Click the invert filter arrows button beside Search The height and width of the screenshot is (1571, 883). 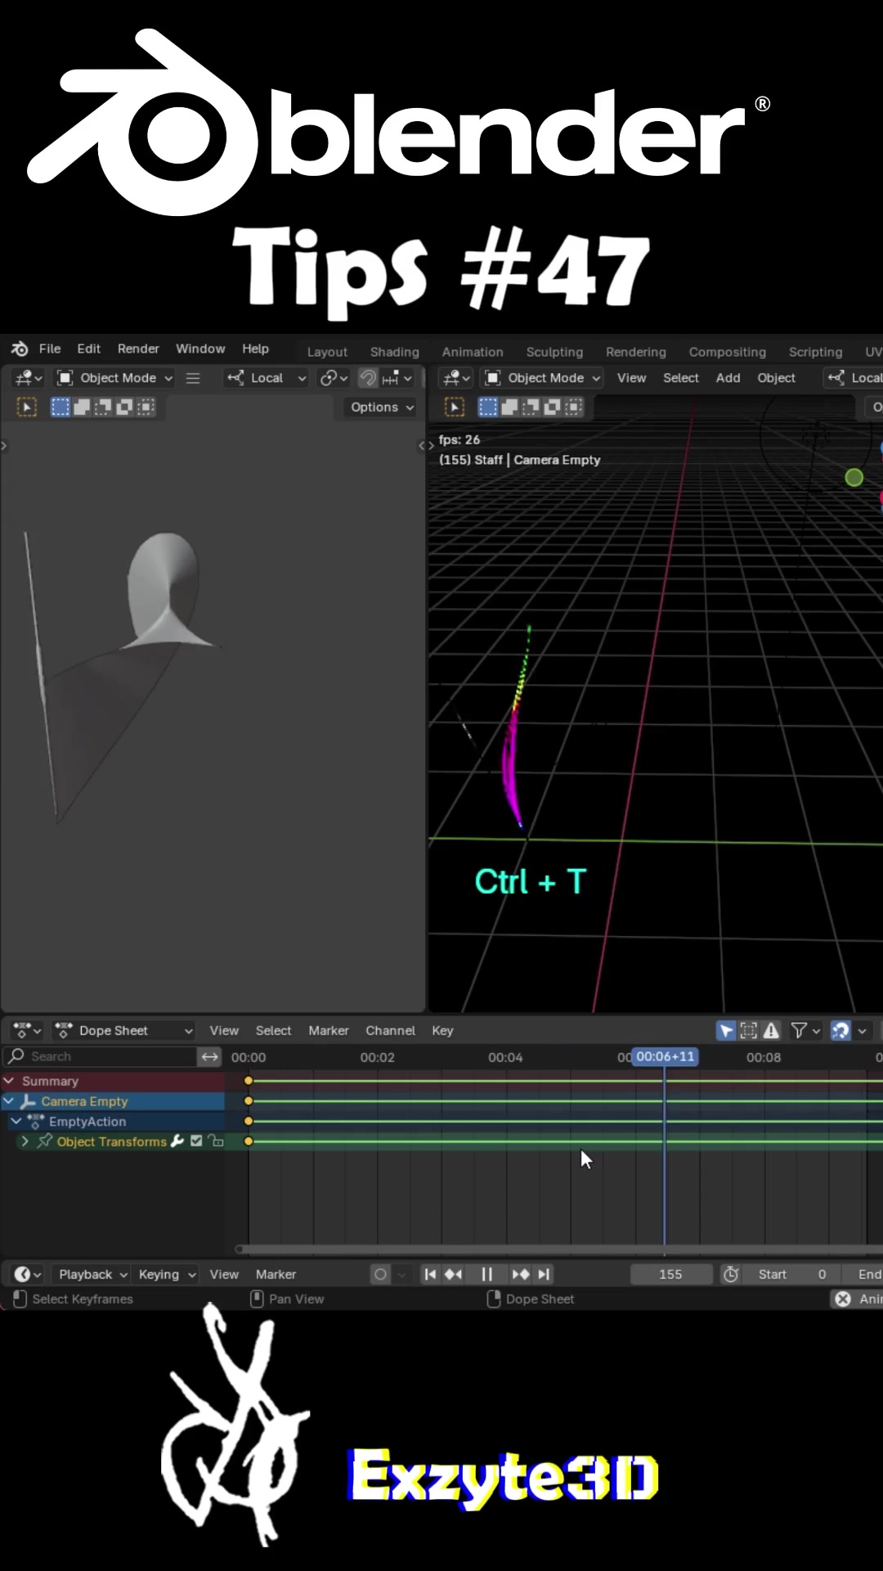coord(210,1056)
